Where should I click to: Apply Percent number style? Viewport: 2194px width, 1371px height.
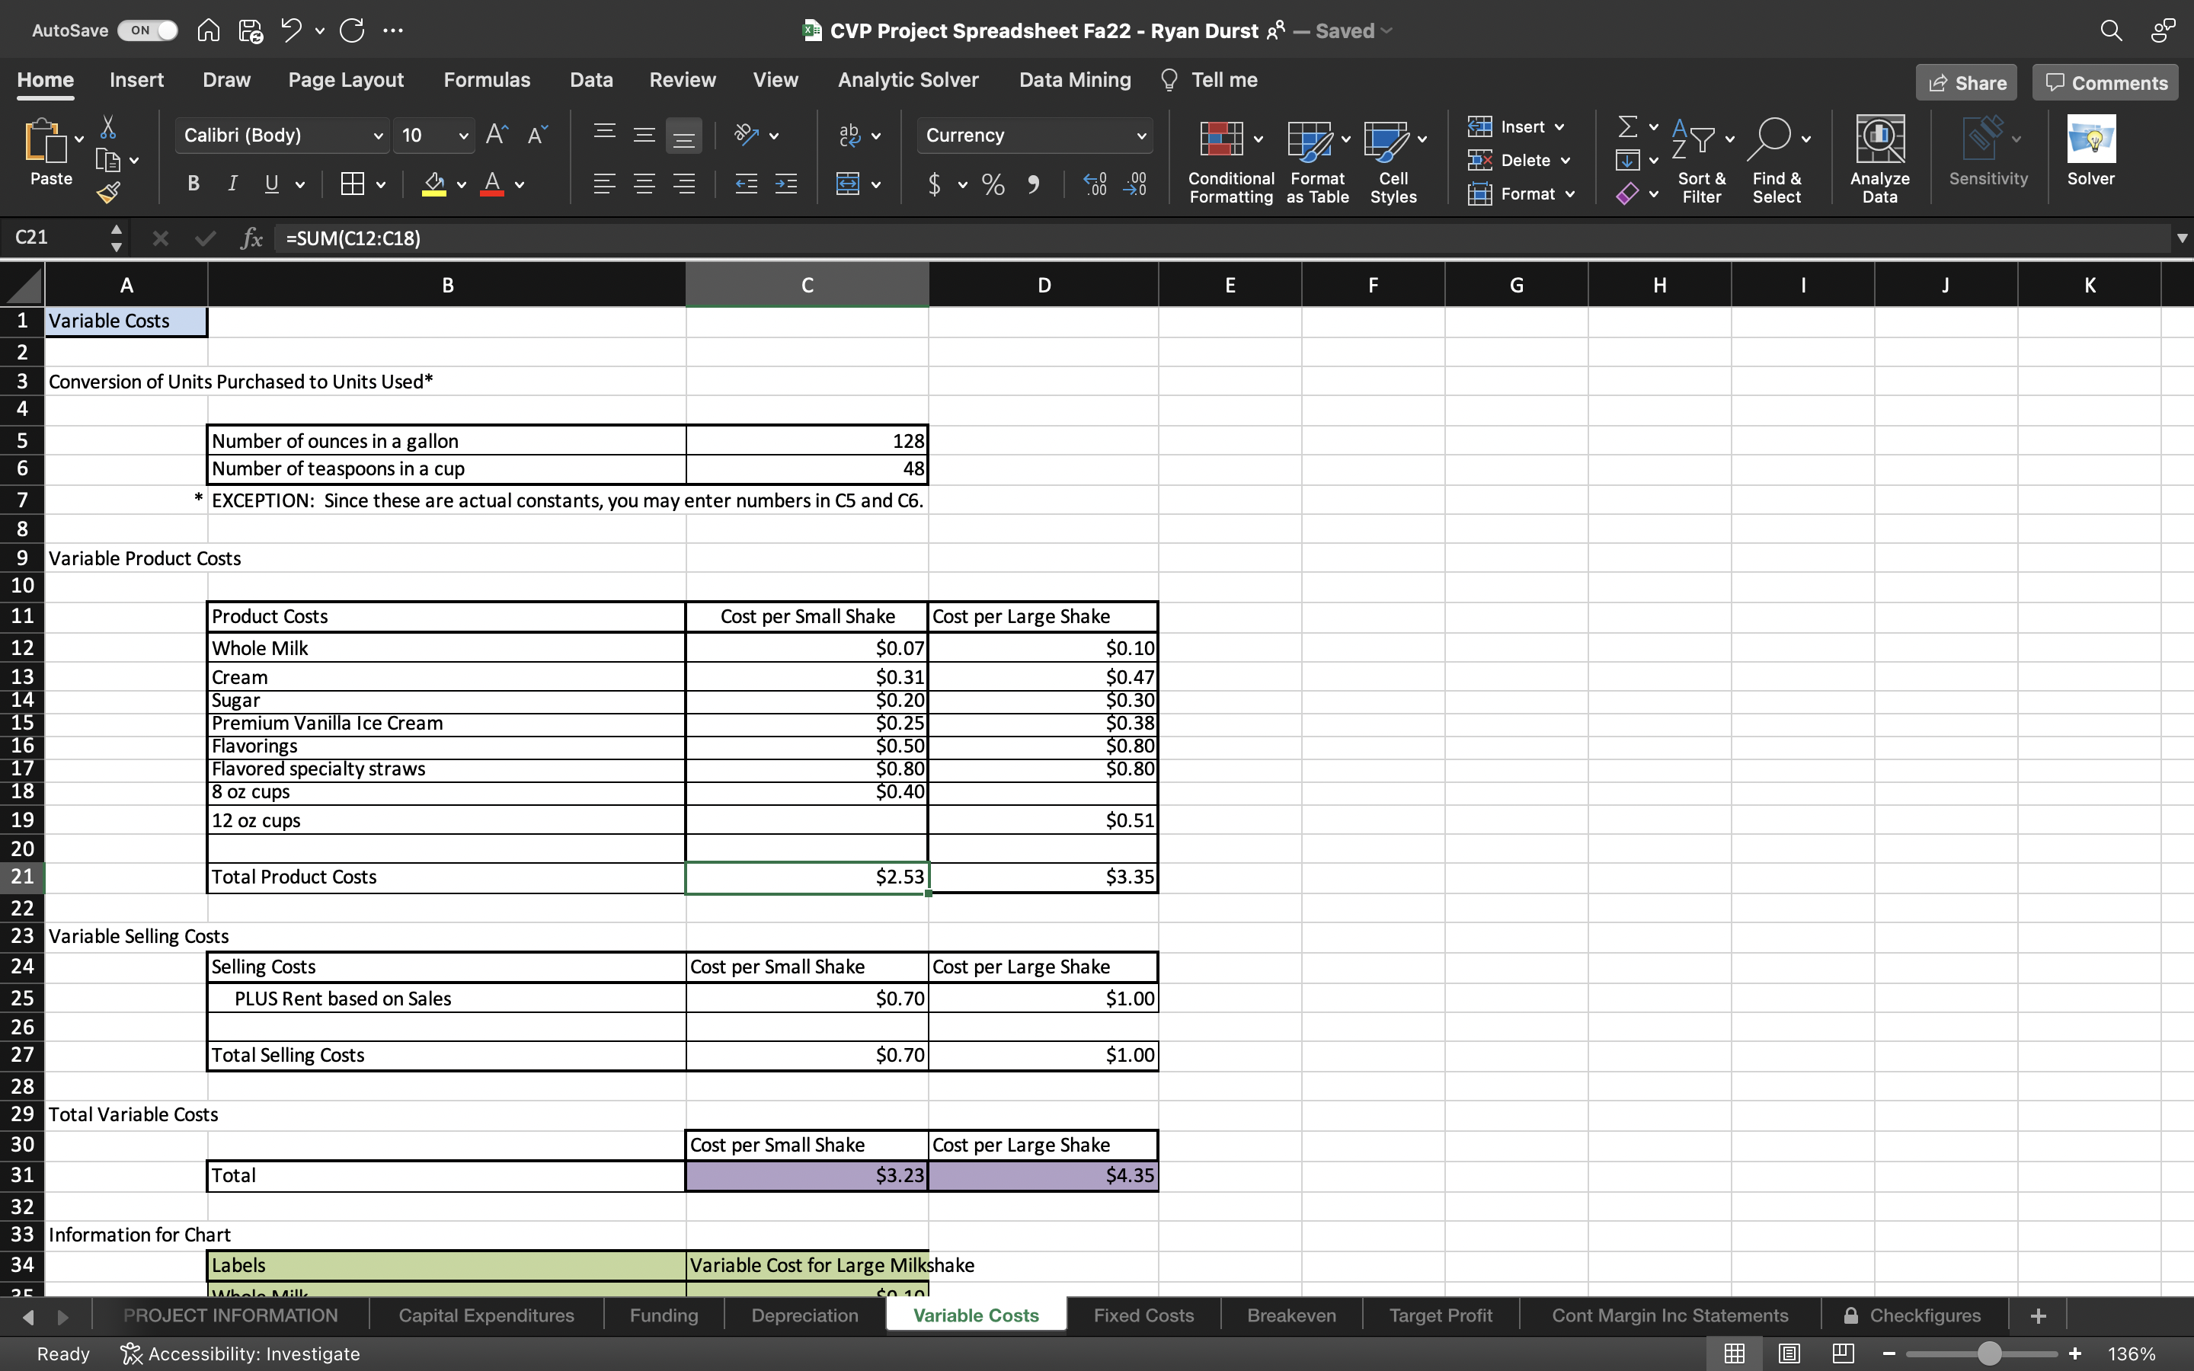[x=992, y=184]
